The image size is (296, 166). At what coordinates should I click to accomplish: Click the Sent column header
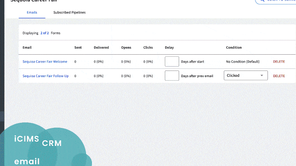[78, 47]
